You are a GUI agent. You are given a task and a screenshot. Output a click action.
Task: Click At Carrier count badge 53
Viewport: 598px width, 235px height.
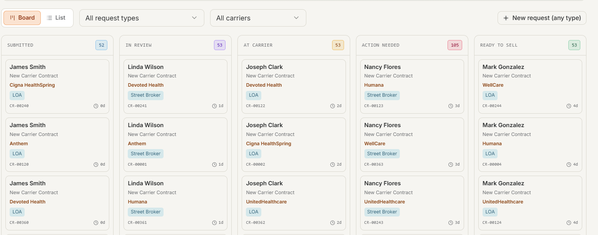[x=338, y=45]
